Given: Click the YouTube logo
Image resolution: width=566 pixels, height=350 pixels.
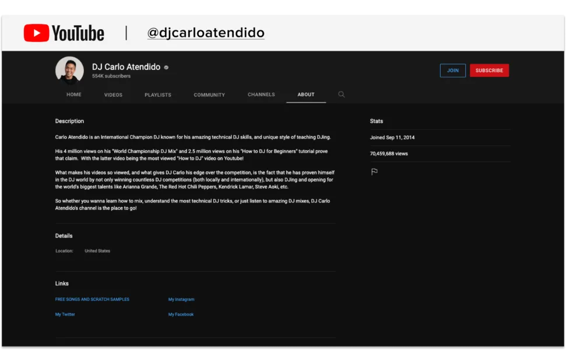Looking at the screenshot, I should pyautogui.click(x=64, y=33).
